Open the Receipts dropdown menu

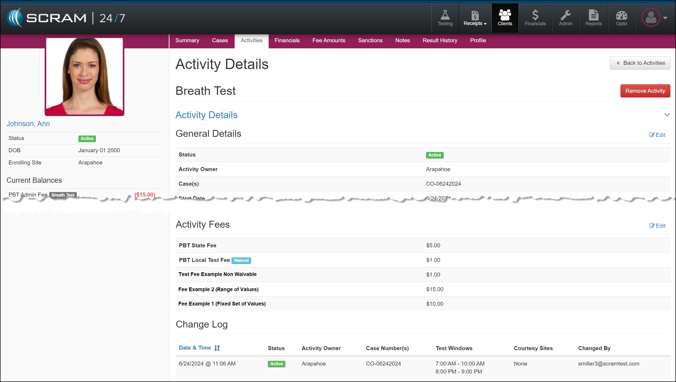coord(475,18)
